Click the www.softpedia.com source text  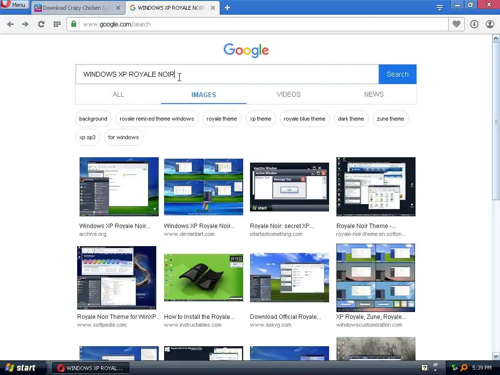102,325
